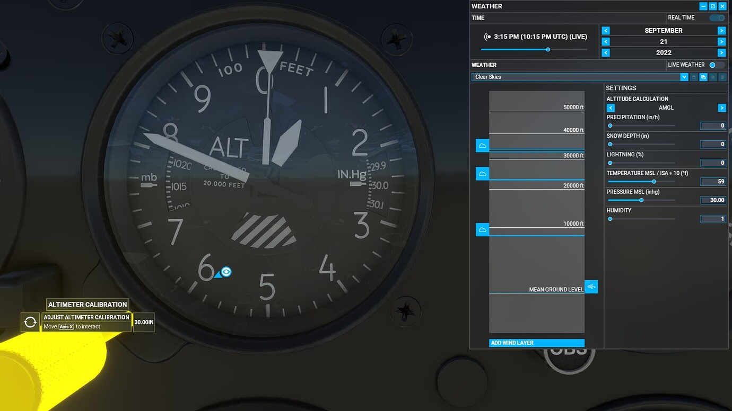Open the middle cloud layer at 20000 ft

pyautogui.click(x=482, y=173)
